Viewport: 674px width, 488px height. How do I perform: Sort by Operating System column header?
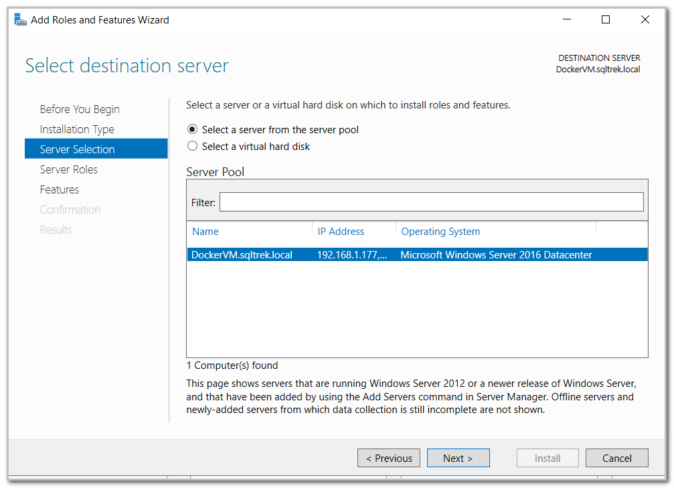(440, 232)
